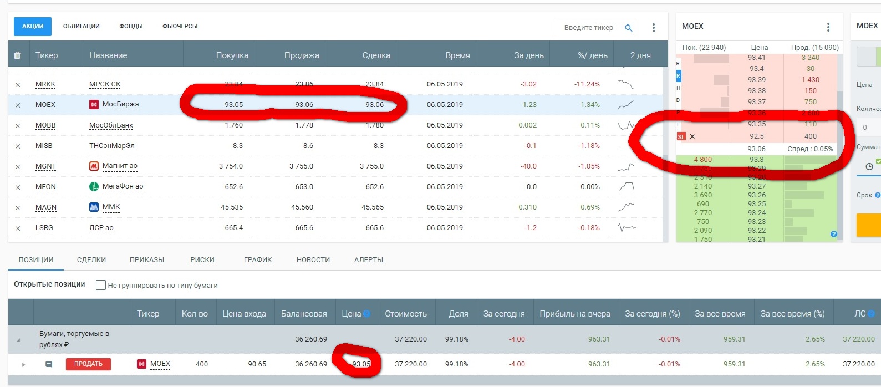Open the СДЕЛКИ tab
This screenshot has width=881, height=387.
coord(91,260)
